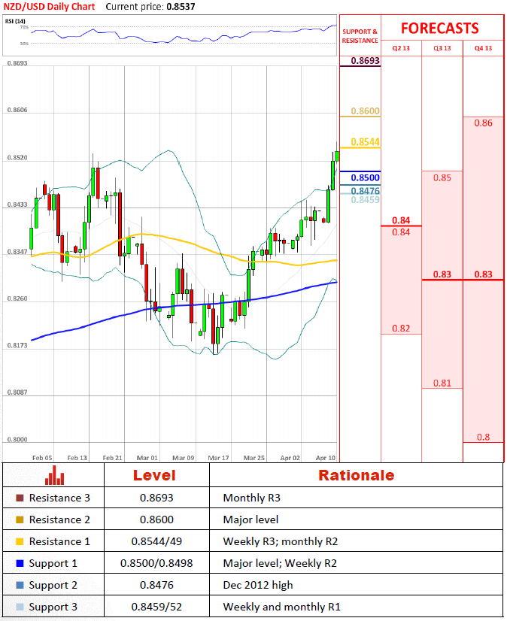
Task: Click the Resistance 1 row label
Action: coord(59,541)
